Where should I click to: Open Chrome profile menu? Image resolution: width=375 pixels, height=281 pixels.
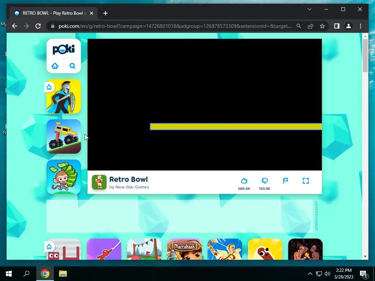[349, 26]
